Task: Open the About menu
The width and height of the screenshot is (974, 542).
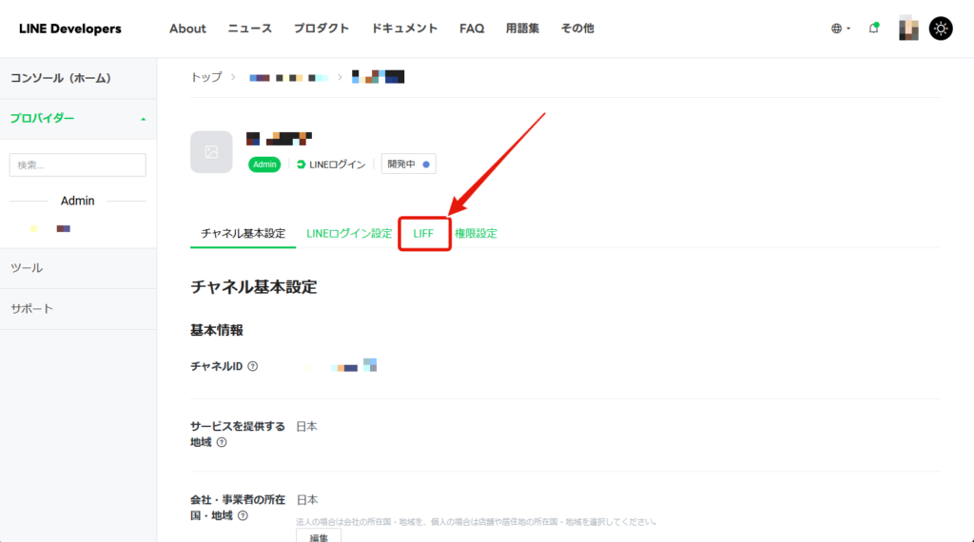Action: [187, 29]
